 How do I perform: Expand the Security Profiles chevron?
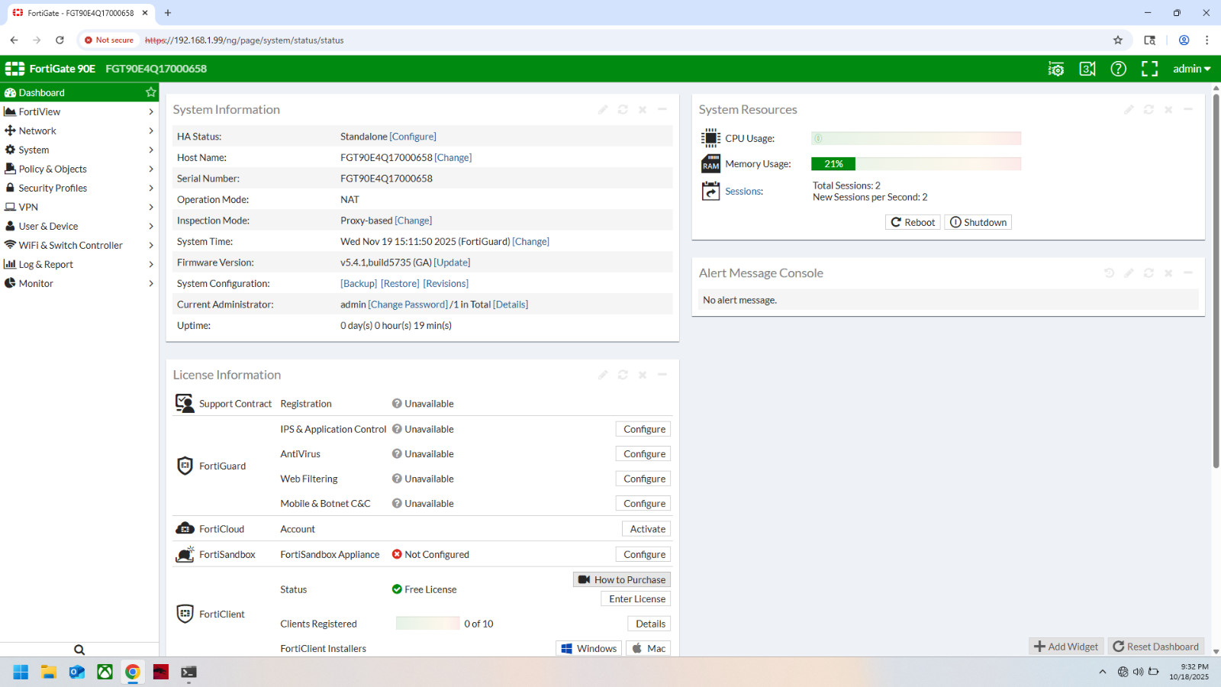[x=151, y=188]
